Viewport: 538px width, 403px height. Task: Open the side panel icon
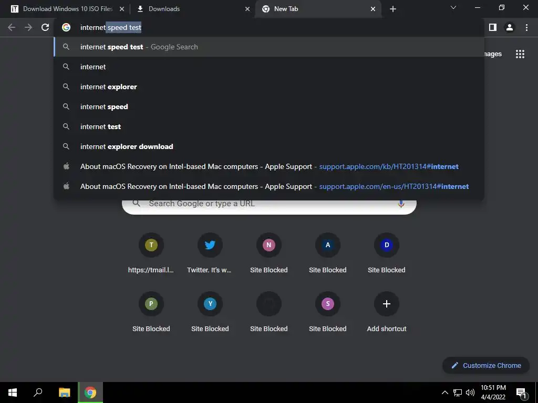coord(493,27)
